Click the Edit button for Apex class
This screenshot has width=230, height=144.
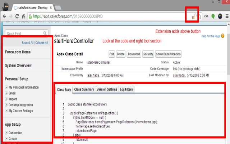[112, 54]
